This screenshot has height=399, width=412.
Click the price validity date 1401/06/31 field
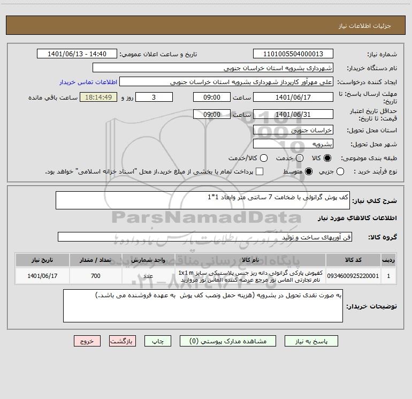293,115
